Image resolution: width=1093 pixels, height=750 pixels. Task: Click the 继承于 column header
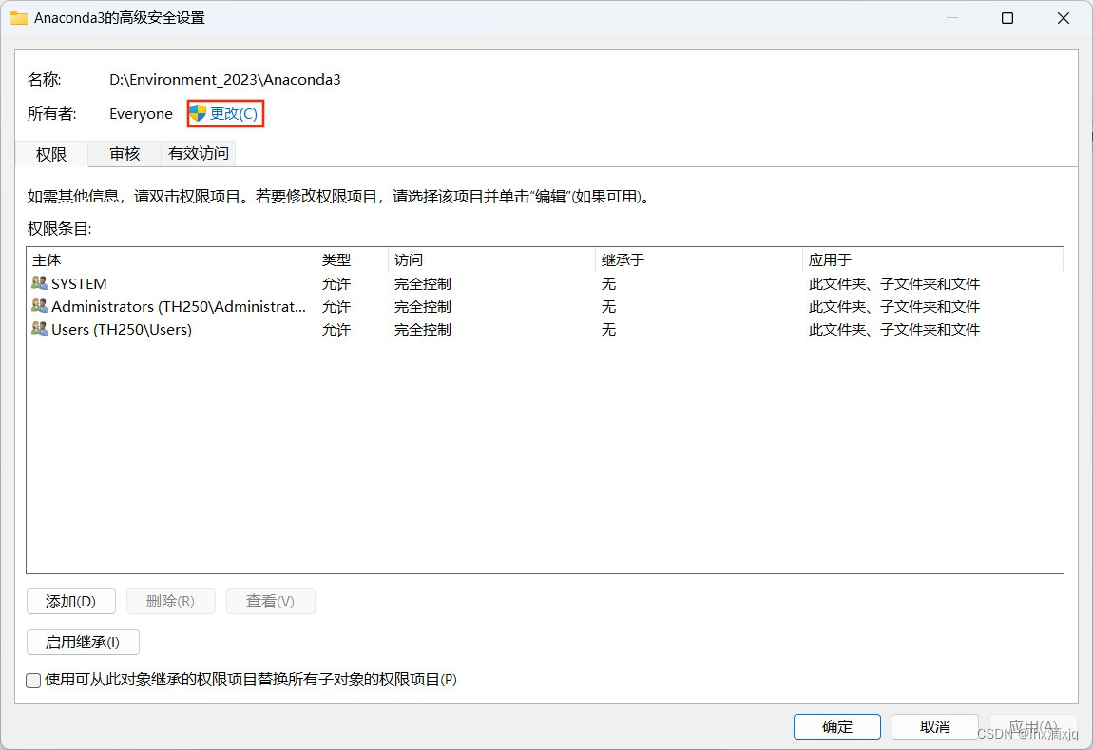pos(699,260)
